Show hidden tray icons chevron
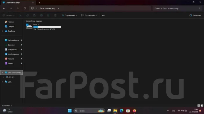The width and height of the screenshot is (204, 114). (x=168, y=111)
